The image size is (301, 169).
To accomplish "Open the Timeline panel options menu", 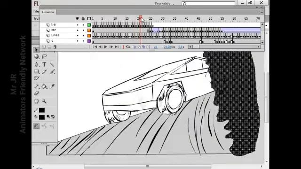I will 261,12.
